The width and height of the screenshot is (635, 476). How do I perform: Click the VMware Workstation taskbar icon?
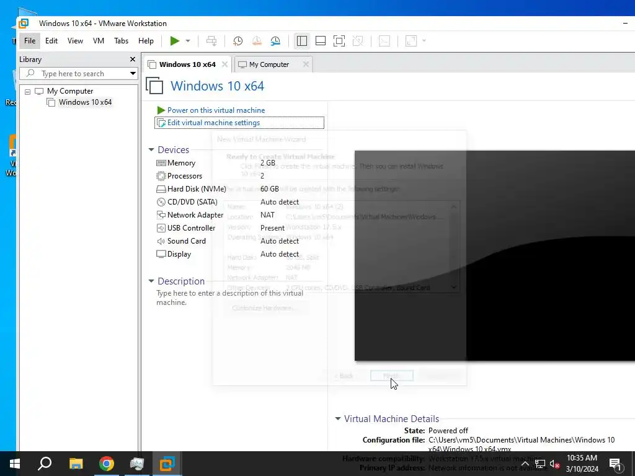point(167,464)
